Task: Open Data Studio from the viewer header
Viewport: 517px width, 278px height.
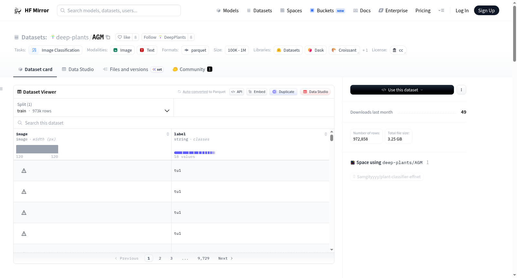Action: pyautogui.click(x=315, y=92)
